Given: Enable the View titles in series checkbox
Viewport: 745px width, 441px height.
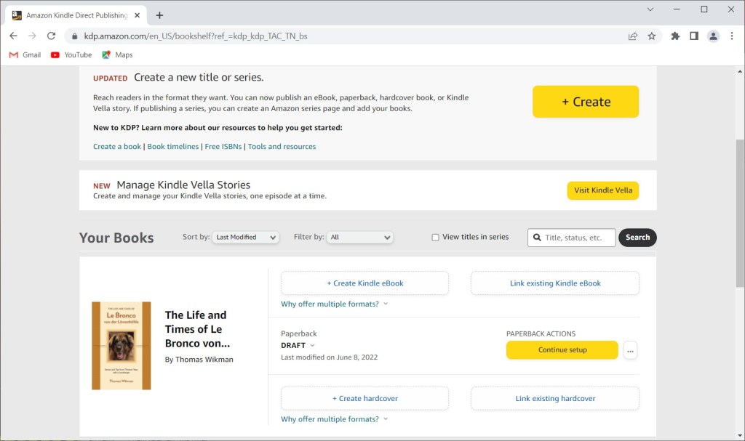Looking at the screenshot, I should click(x=435, y=237).
